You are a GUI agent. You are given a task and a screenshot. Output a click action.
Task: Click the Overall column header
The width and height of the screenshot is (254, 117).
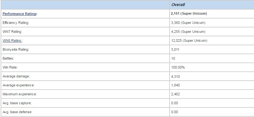[178, 5]
